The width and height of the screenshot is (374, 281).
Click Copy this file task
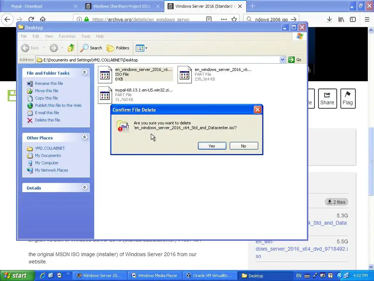[46, 98]
